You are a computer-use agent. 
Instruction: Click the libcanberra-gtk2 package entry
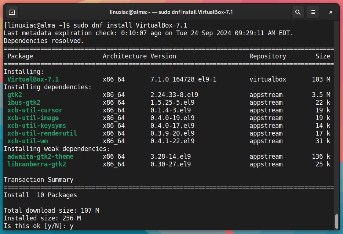(37, 164)
